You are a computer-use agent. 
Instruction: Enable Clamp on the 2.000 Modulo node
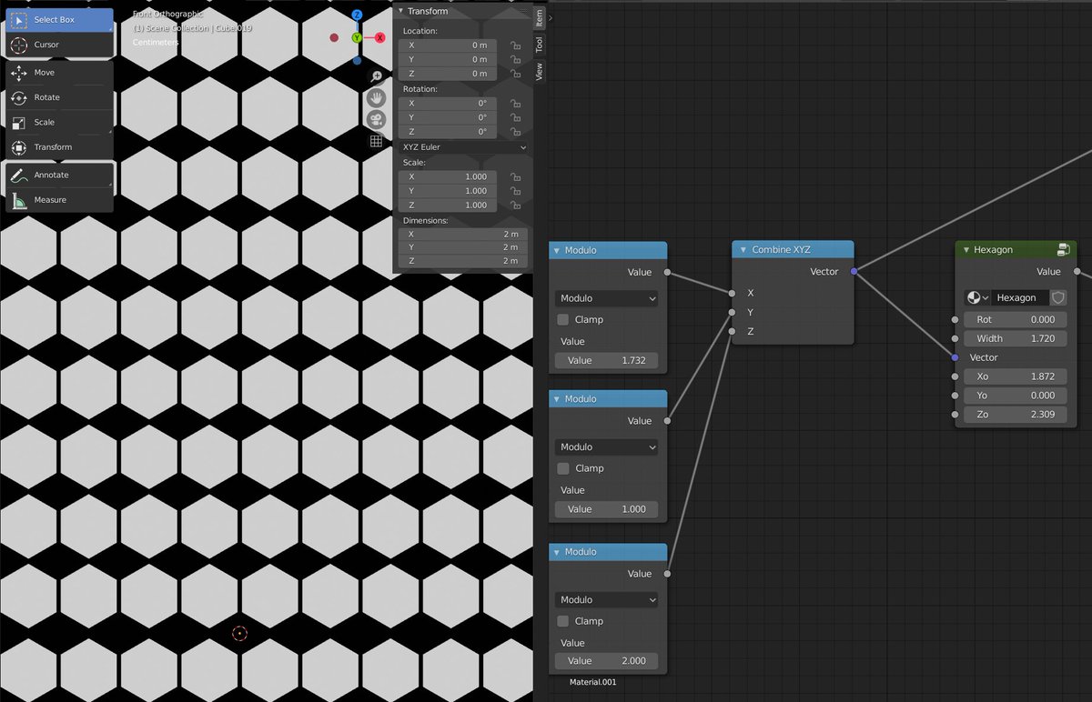[562, 621]
